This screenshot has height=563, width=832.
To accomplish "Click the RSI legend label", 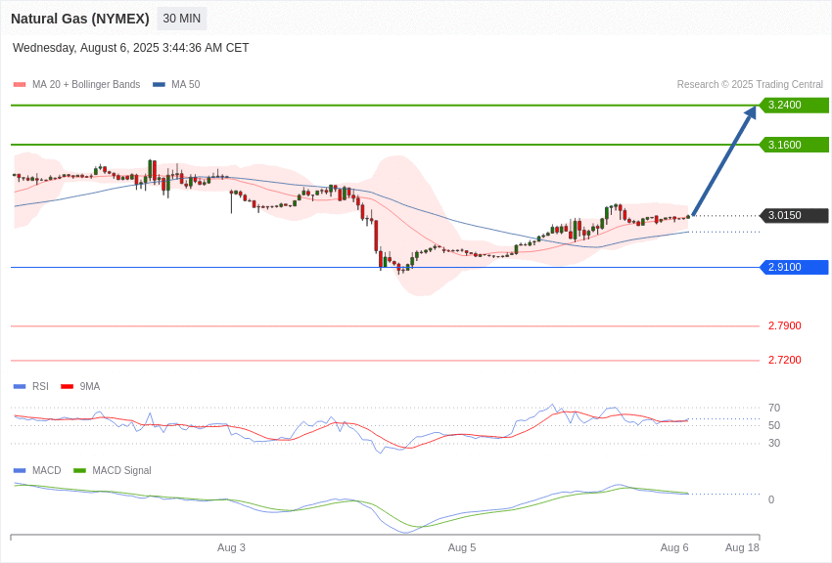I will (x=40, y=387).
